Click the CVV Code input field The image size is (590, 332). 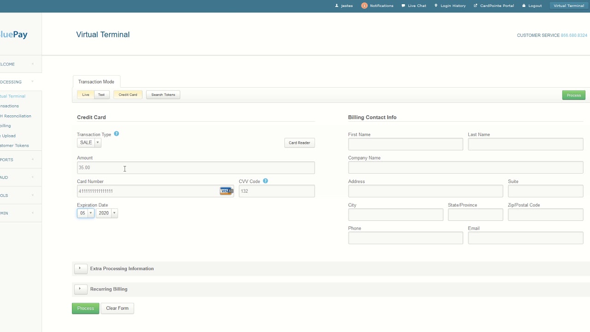pos(277,191)
